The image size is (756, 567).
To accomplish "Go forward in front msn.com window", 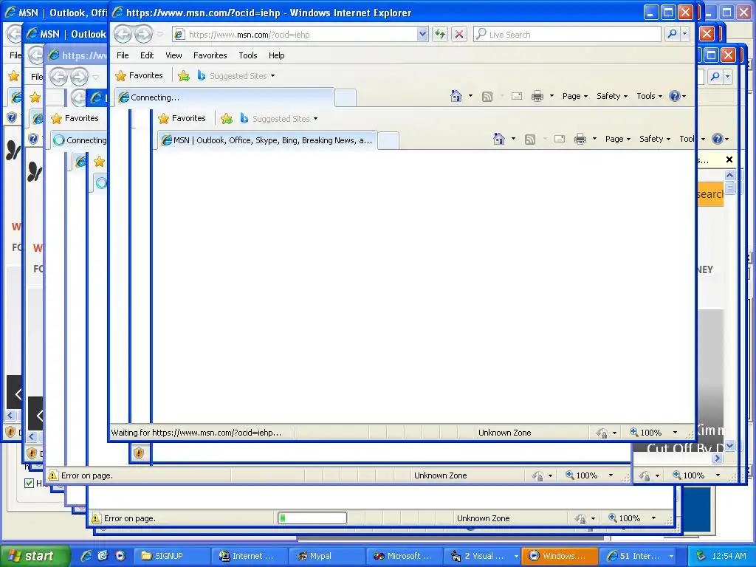I will (x=143, y=34).
